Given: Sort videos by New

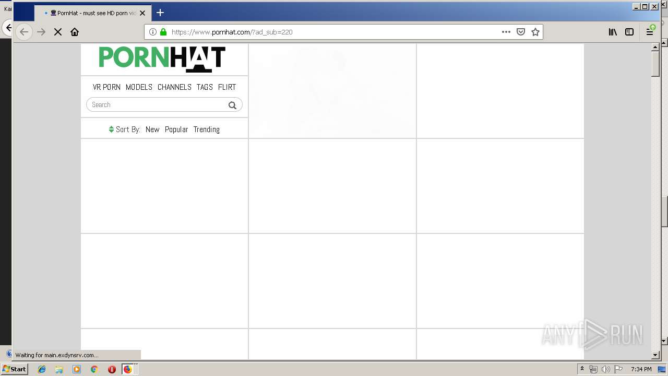Looking at the screenshot, I should [152, 130].
